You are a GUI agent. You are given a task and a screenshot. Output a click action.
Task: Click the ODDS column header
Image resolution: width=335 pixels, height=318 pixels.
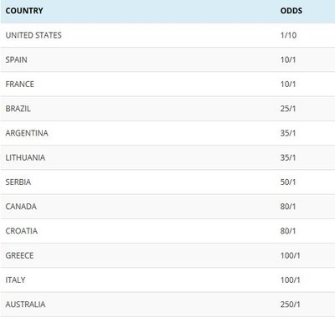pyautogui.click(x=291, y=11)
